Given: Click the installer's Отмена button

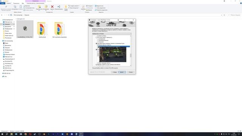Looking at the screenshot, I should click(x=130, y=72).
